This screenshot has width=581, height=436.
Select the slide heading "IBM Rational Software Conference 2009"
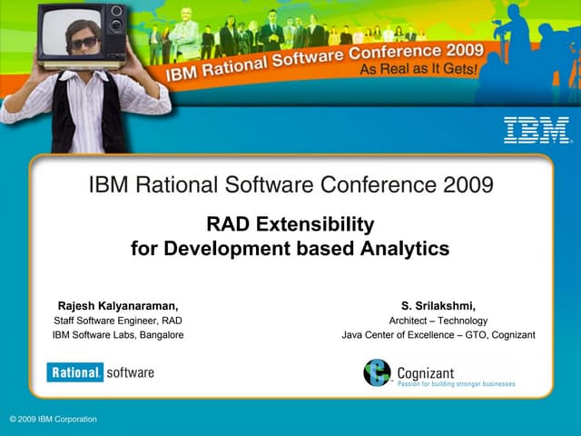[290, 185]
